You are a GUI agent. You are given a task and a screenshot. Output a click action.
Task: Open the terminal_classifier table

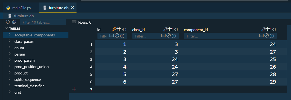pyautogui.click(x=29, y=86)
